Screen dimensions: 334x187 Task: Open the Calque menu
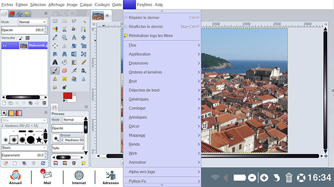86,5
